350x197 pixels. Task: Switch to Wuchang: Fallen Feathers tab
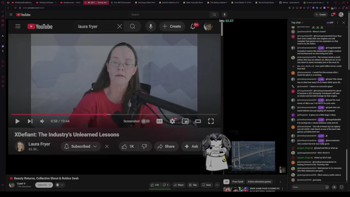point(145,2)
